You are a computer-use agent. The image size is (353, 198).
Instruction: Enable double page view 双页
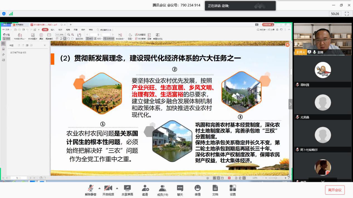click(98, 39)
